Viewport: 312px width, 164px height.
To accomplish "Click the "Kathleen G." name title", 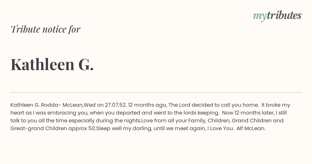I will coord(52,64).
